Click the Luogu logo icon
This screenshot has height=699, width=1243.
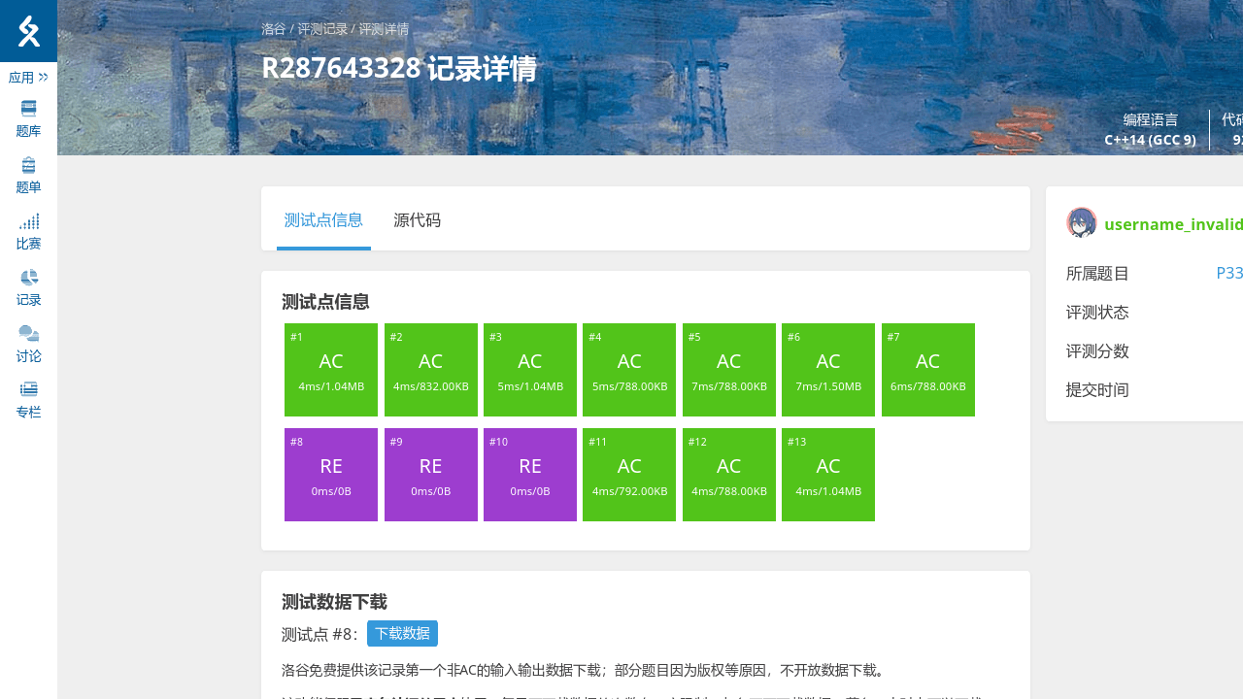28,31
